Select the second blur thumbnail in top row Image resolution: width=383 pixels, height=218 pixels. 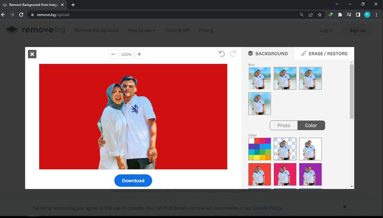pos(285,78)
